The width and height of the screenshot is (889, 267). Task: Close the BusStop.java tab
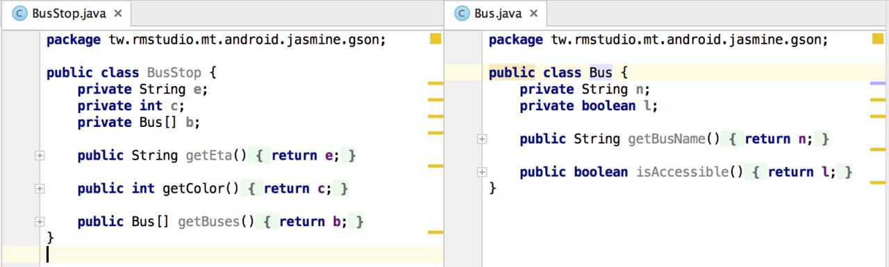(117, 13)
